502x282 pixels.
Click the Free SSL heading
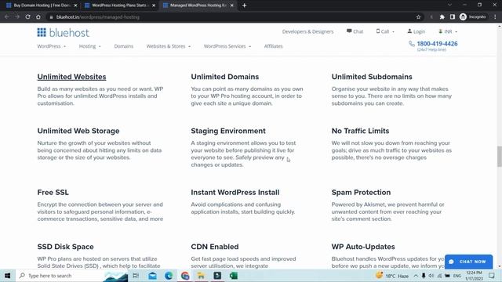coord(53,192)
